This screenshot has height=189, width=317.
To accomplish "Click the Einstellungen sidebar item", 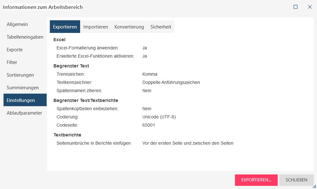I will (x=21, y=100).
